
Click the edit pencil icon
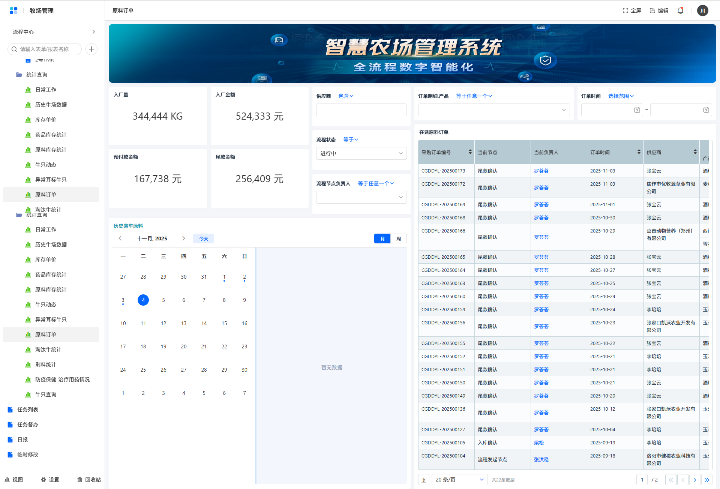coord(652,10)
